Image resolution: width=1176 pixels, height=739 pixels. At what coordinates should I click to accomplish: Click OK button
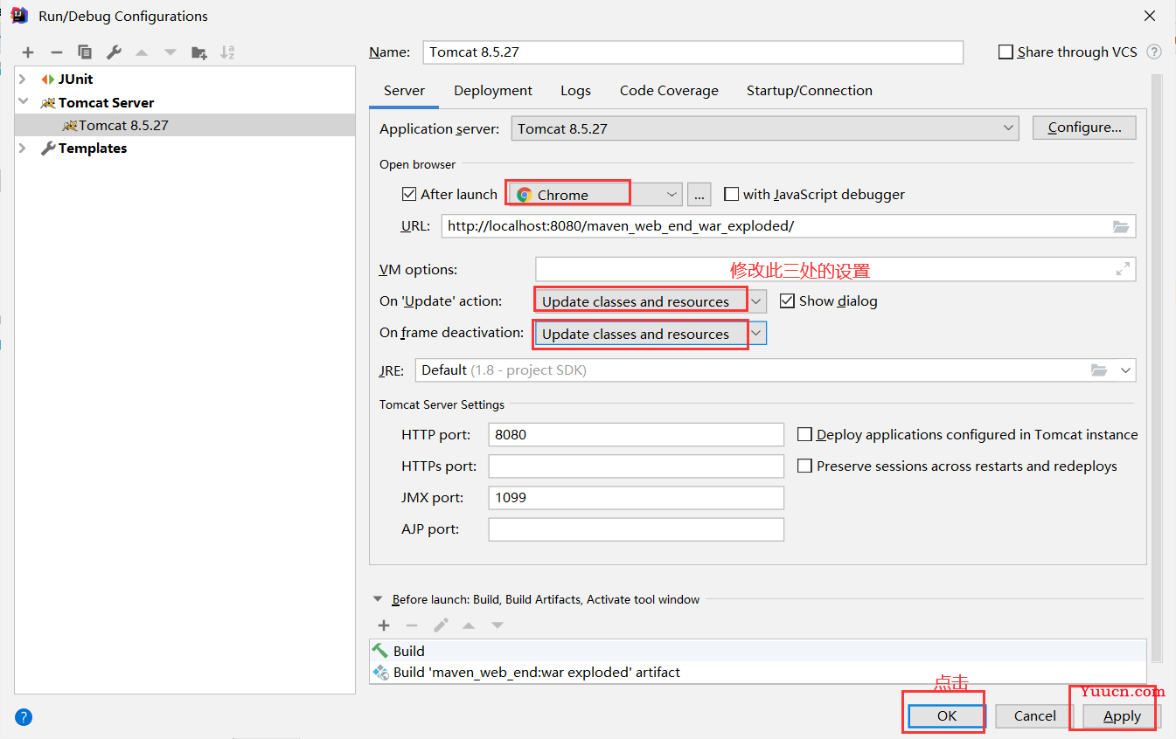coord(947,715)
